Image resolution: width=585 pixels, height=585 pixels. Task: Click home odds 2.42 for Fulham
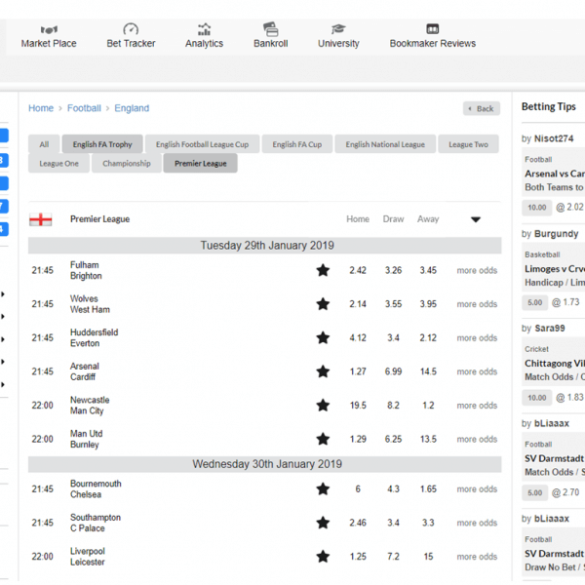358,270
